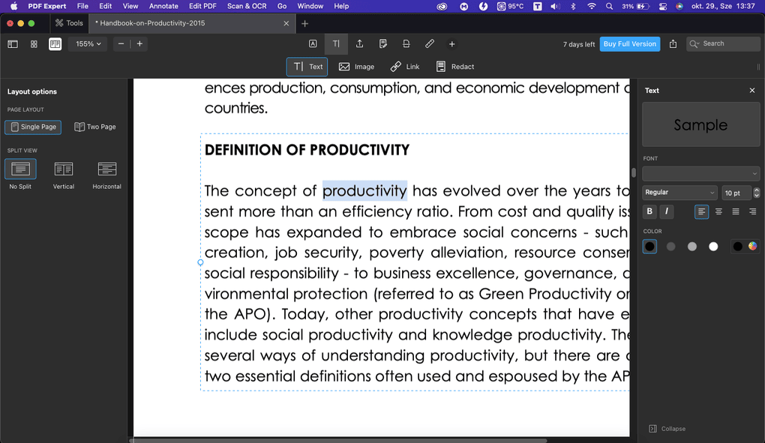Pick the color wheel swatch

752,246
